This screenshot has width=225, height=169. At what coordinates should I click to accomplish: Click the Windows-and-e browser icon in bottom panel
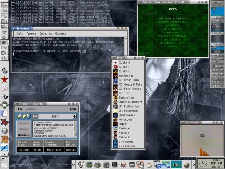[157, 164]
